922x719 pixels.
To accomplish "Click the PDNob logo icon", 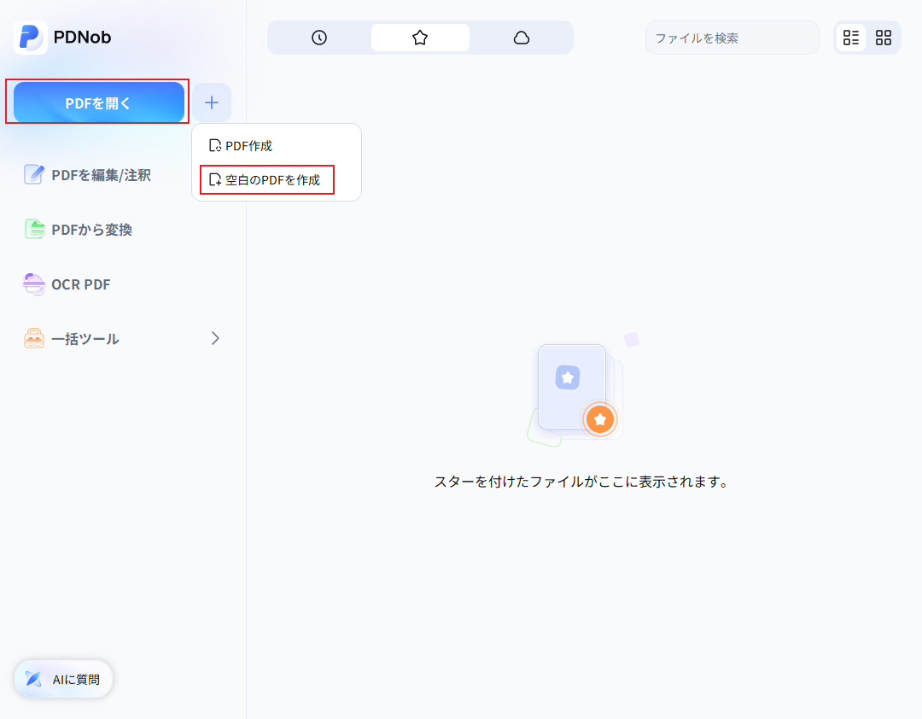I will pos(32,37).
